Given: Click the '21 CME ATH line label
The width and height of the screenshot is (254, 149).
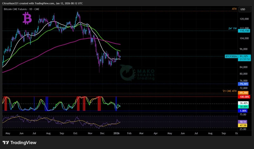Looking at the screenshot, I should (x=230, y=91).
